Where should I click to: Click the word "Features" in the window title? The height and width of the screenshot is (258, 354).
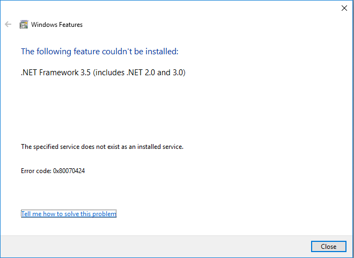[x=70, y=24]
